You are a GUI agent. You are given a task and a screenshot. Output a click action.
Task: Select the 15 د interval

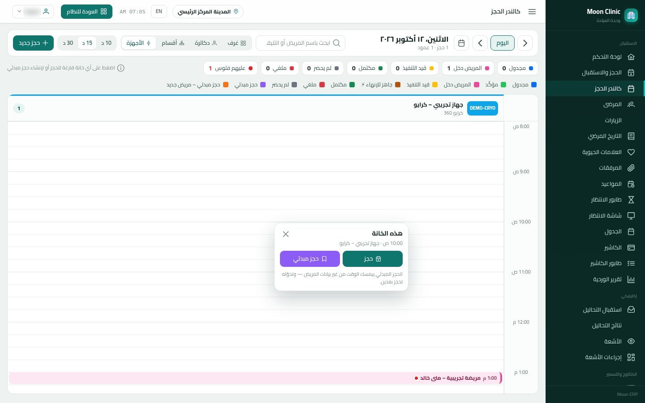pyautogui.click(x=87, y=43)
